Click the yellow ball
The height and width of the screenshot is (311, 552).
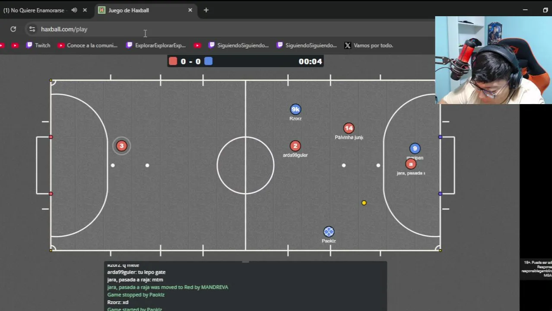pyautogui.click(x=364, y=203)
